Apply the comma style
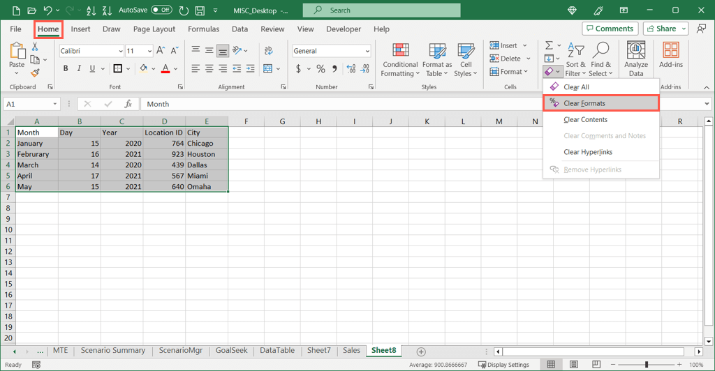Image resolution: width=715 pixels, height=371 pixels. pyautogui.click(x=334, y=69)
